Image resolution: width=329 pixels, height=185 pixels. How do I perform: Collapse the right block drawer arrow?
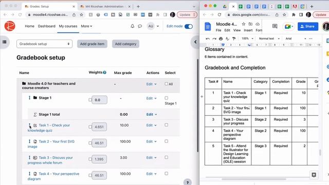(x=195, y=42)
